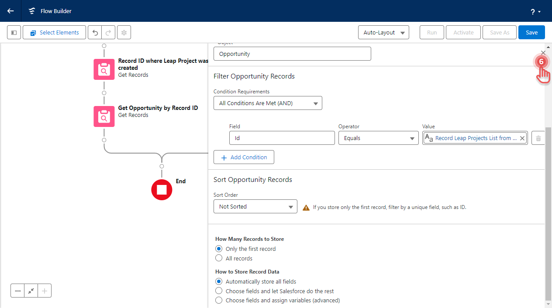
Task: Click the back arrow to exit Flow Builder
Action: point(10,11)
